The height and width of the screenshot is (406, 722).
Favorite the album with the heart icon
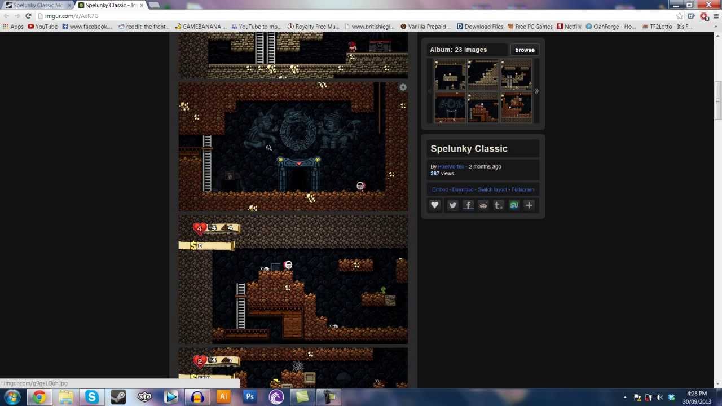(435, 205)
